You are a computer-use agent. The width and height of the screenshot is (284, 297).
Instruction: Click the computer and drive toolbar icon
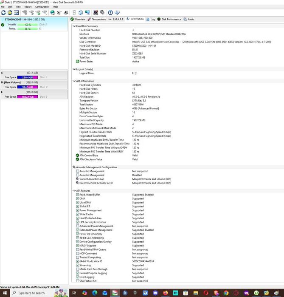pyautogui.click(x=66, y=12)
